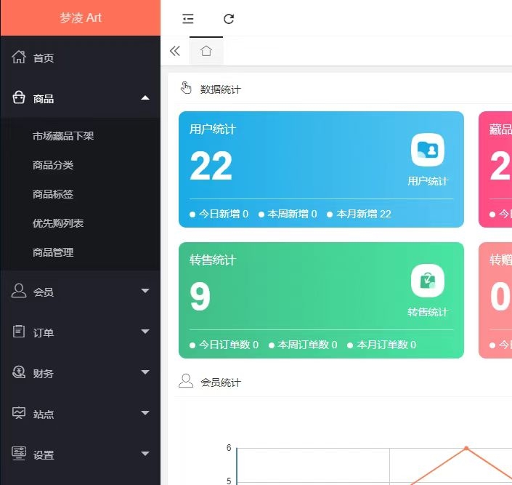The image size is (512, 485).
Task: Open the home tab icon
Action: pyautogui.click(x=206, y=51)
